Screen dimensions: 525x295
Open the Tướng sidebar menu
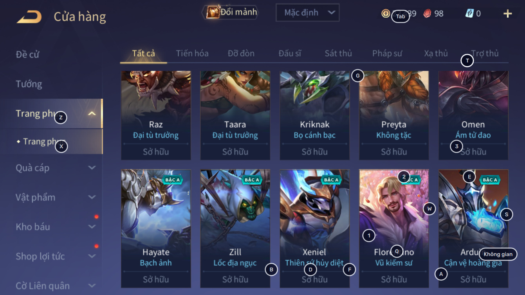click(x=29, y=84)
